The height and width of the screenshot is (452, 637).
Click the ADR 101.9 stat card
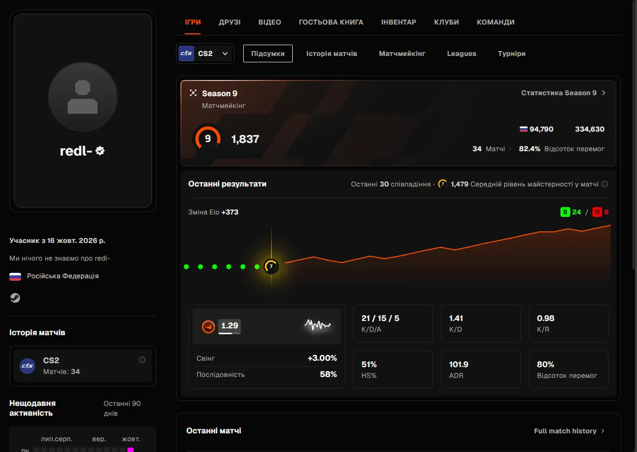[x=481, y=370]
